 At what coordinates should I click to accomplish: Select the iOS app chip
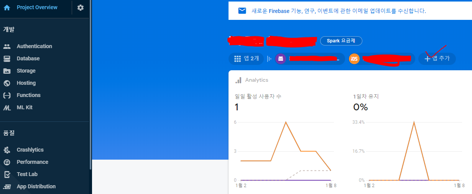382,59
